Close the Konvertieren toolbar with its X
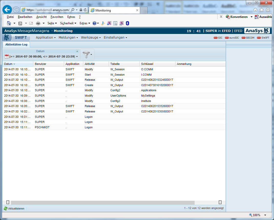The width and height of the screenshot is (274, 220). pyautogui.click(x=221, y=17)
